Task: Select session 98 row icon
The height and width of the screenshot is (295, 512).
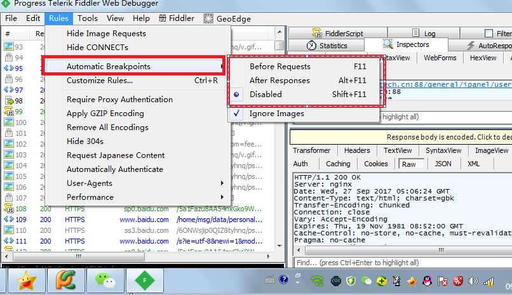Action: [9, 101]
